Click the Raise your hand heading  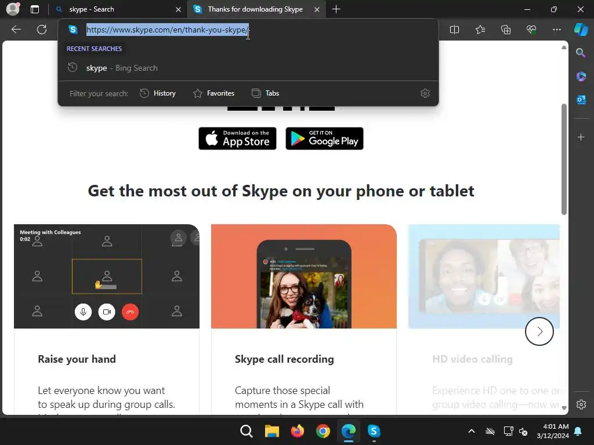(77, 359)
